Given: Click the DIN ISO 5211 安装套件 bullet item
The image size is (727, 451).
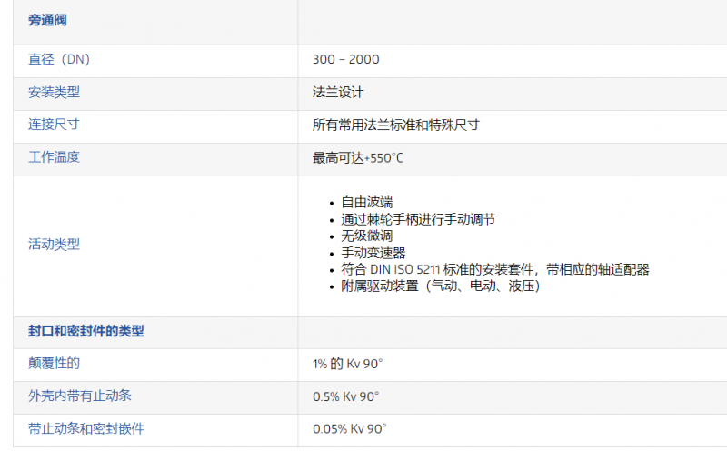Looking at the screenshot, I should click(x=494, y=269).
